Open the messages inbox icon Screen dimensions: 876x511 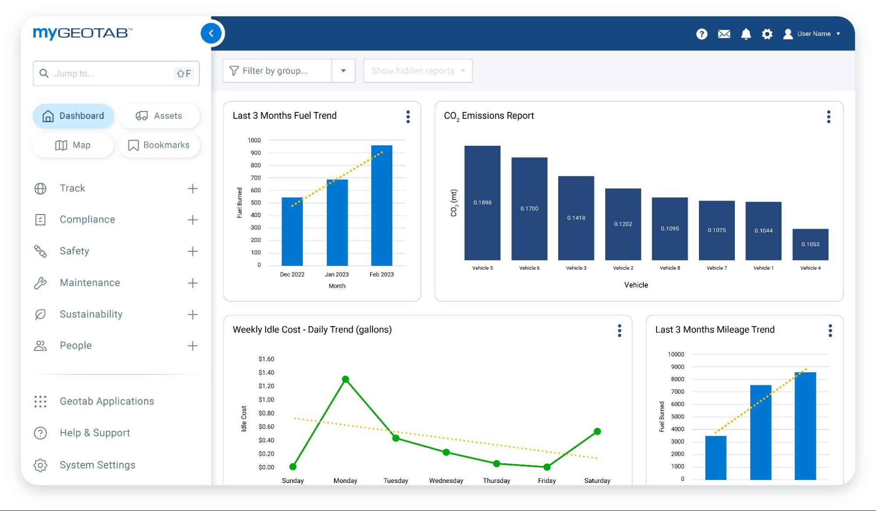(x=724, y=34)
